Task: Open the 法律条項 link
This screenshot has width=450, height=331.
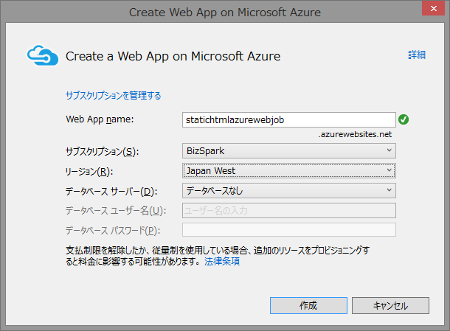Action: coord(221,262)
